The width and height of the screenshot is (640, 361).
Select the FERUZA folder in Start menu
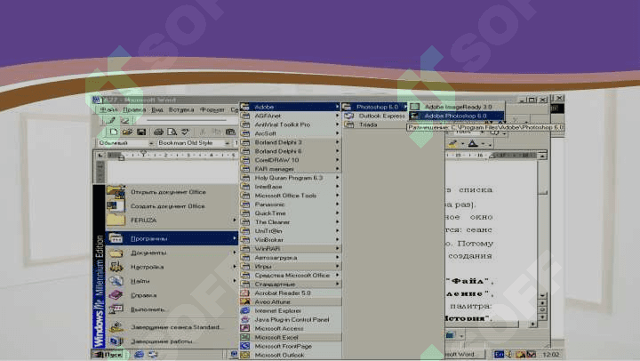coord(172,221)
